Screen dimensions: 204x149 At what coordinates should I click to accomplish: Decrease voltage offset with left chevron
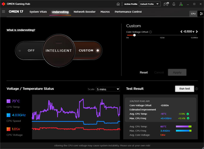181,31
